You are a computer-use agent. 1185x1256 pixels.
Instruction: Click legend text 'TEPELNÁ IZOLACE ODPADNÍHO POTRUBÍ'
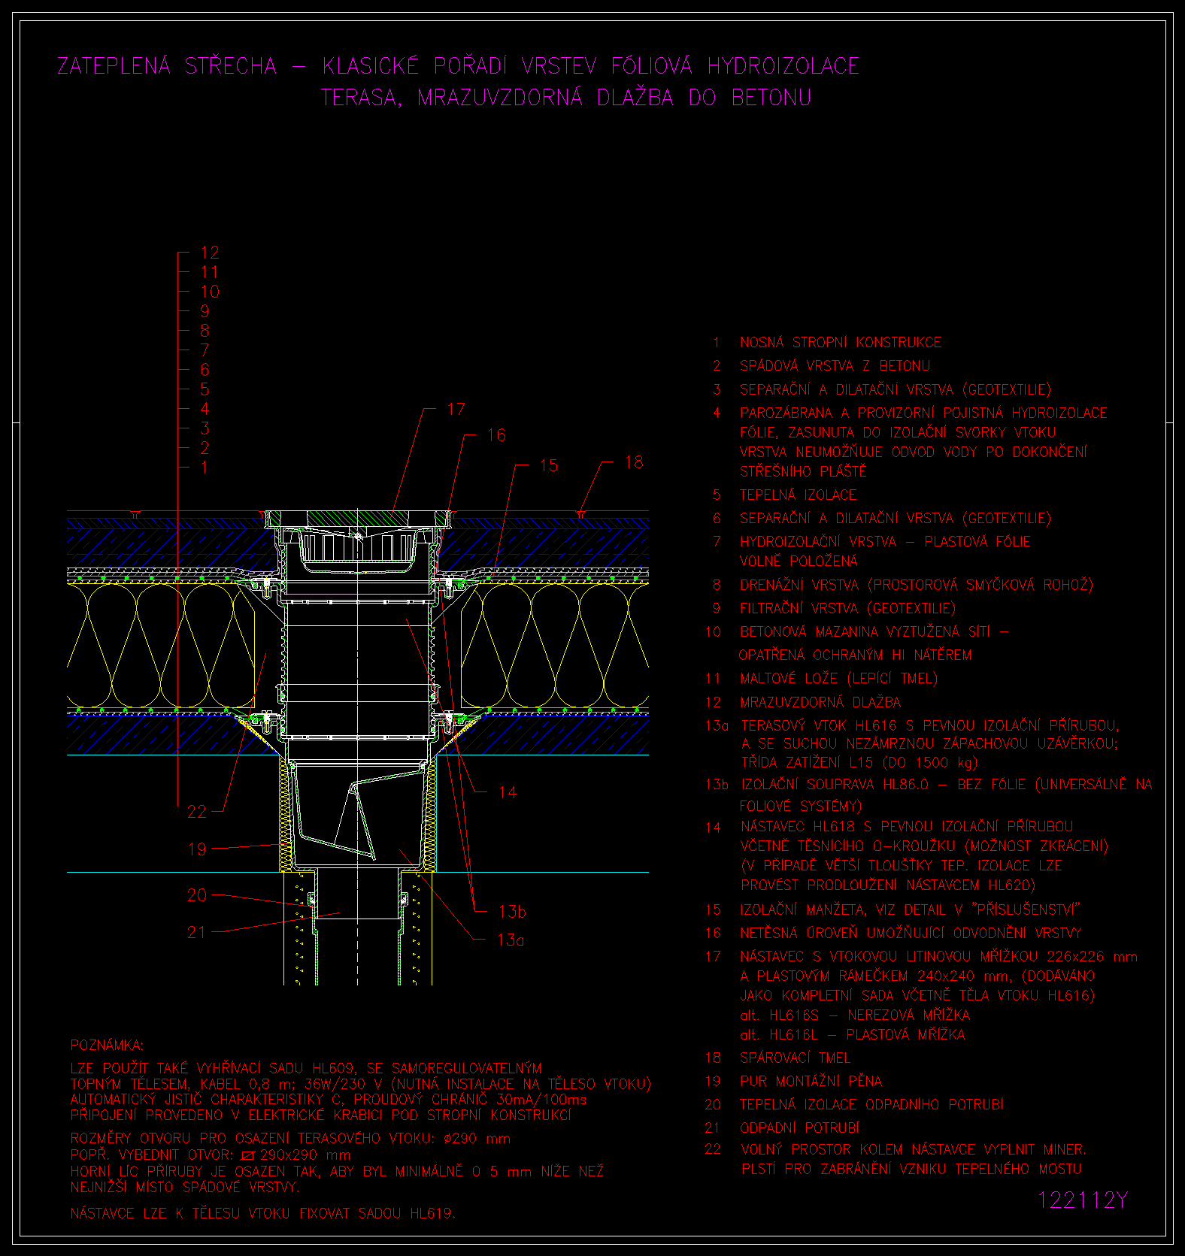pyautogui.click(x=871, y=1104)
